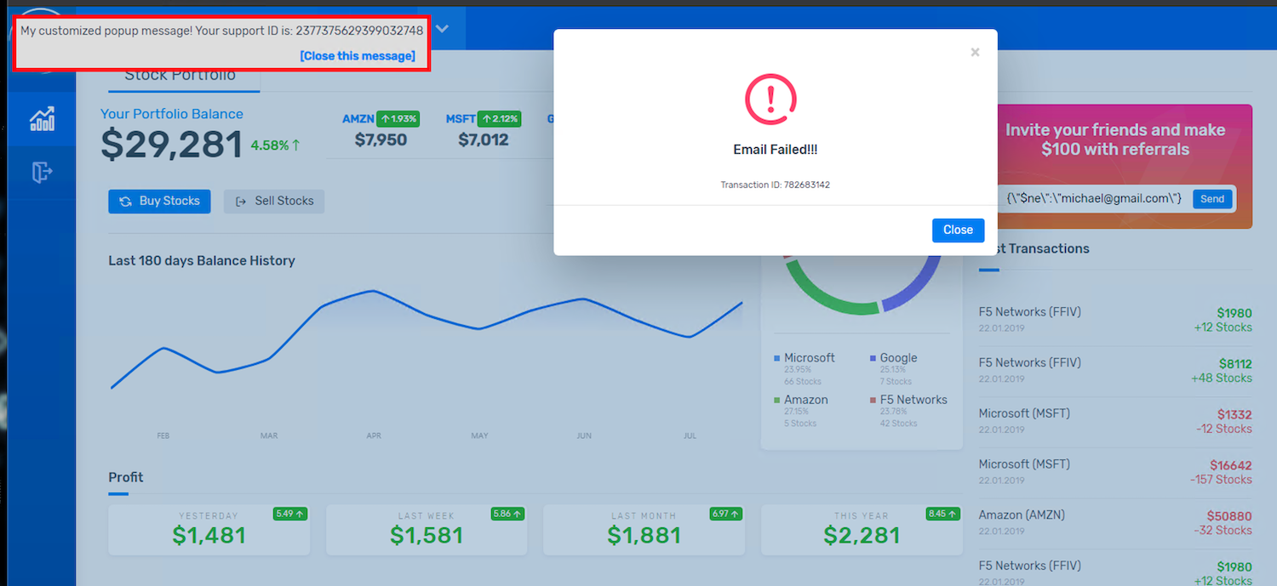
Task: Open the Stock Portfolio tab
Action: pyautogui.click(x=180, y=75)
